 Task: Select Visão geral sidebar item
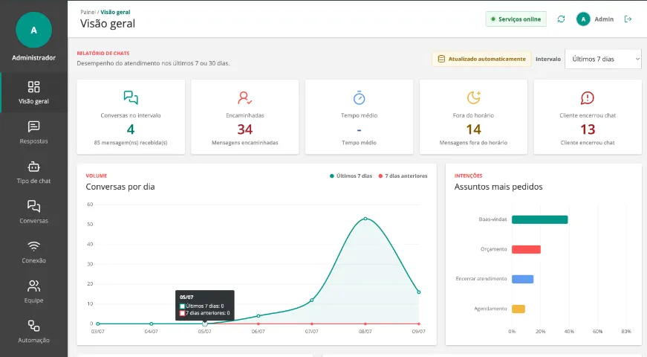pos(34,92)
